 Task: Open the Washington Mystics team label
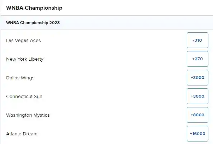click(28, 115)
